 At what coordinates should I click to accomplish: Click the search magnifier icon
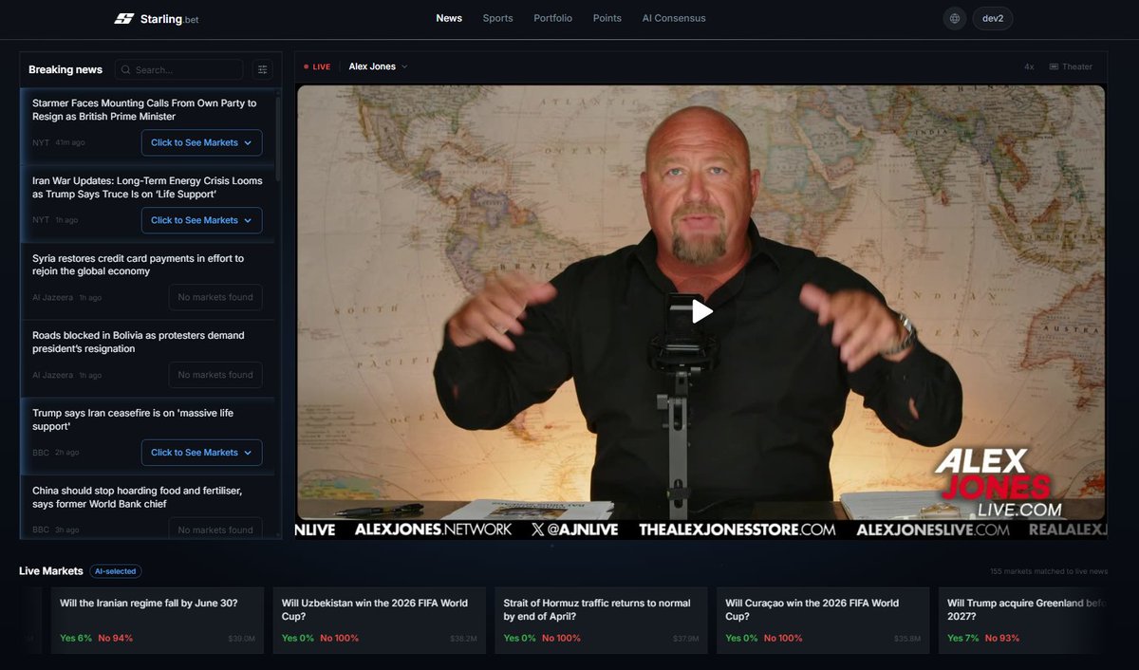125,69
